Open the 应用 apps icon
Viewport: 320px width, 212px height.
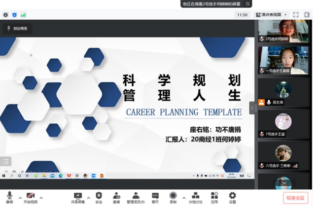pyautogui.click(x=214, y=196)
